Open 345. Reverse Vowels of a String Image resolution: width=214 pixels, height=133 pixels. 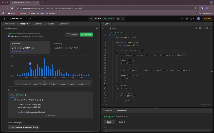[x=24, y=127]
